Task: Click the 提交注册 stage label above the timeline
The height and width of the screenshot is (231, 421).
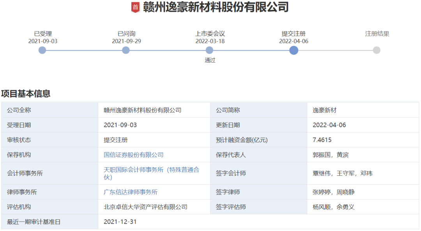Action: click(x=294, y=34)
